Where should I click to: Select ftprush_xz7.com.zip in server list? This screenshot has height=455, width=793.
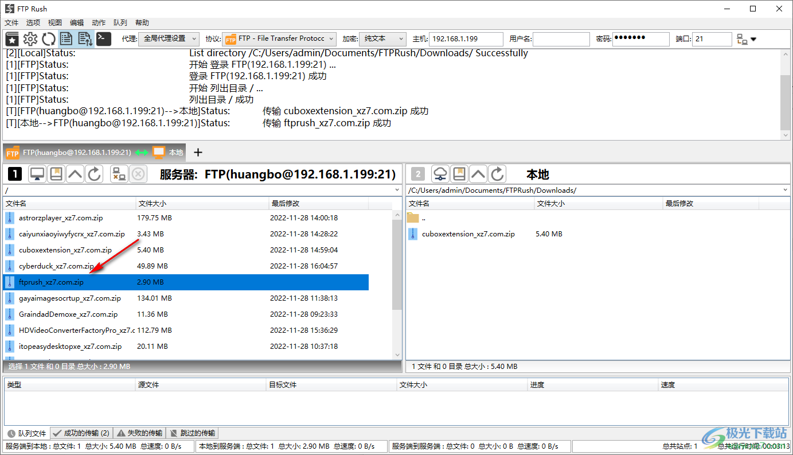(x=186, y=282)
